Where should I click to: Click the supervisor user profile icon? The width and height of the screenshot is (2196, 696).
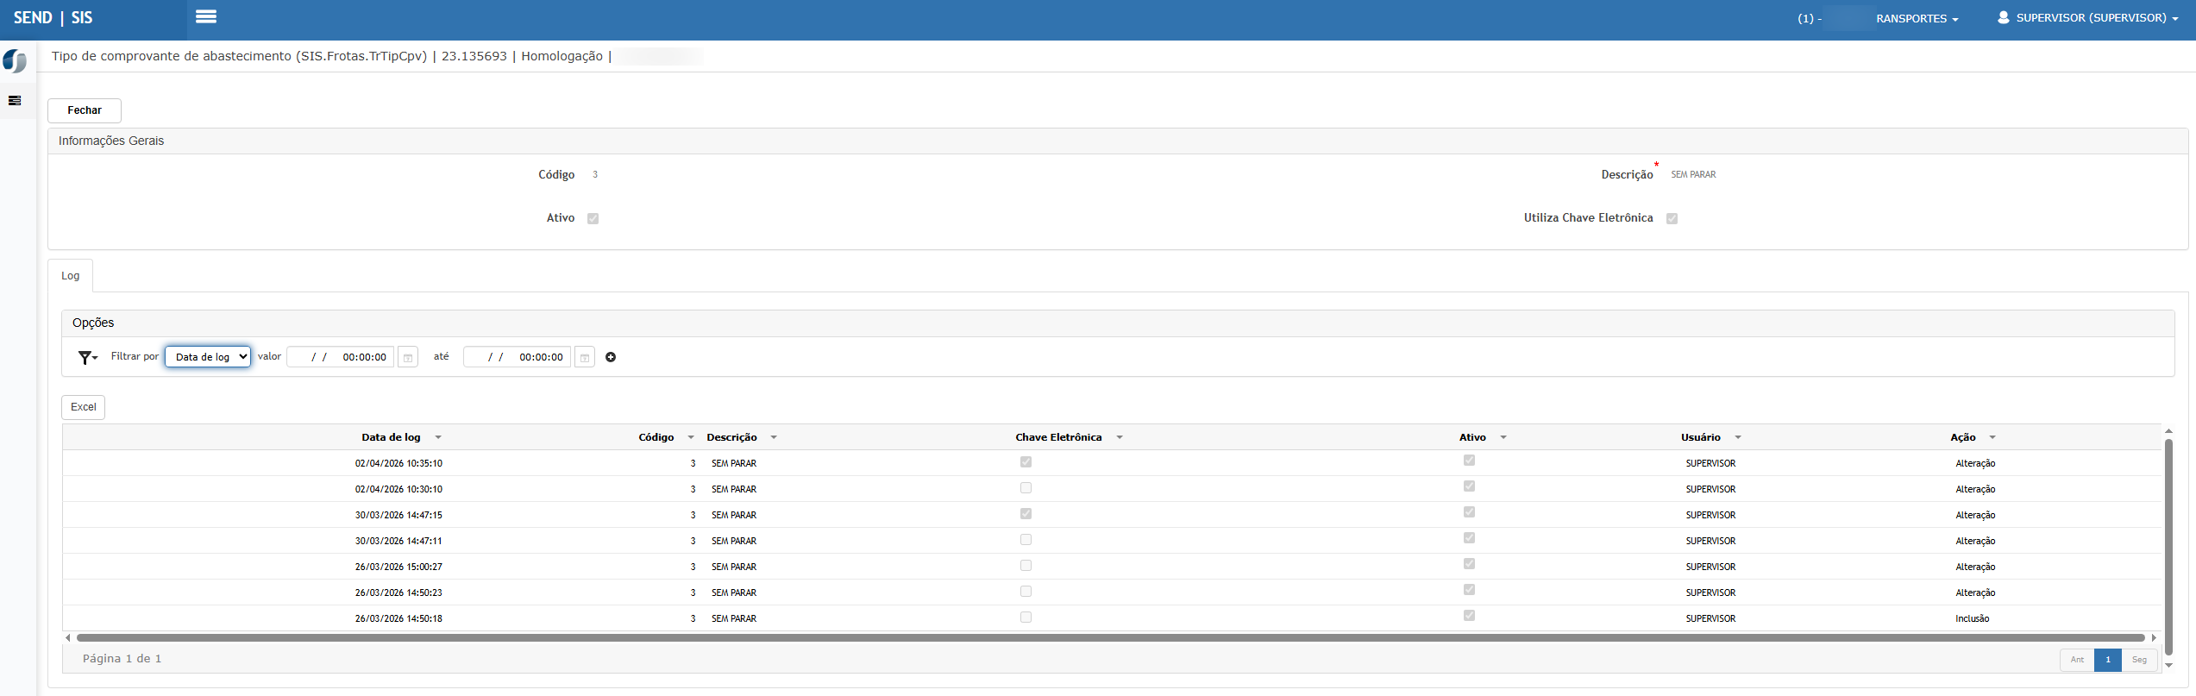click(x=2003, y=17)
